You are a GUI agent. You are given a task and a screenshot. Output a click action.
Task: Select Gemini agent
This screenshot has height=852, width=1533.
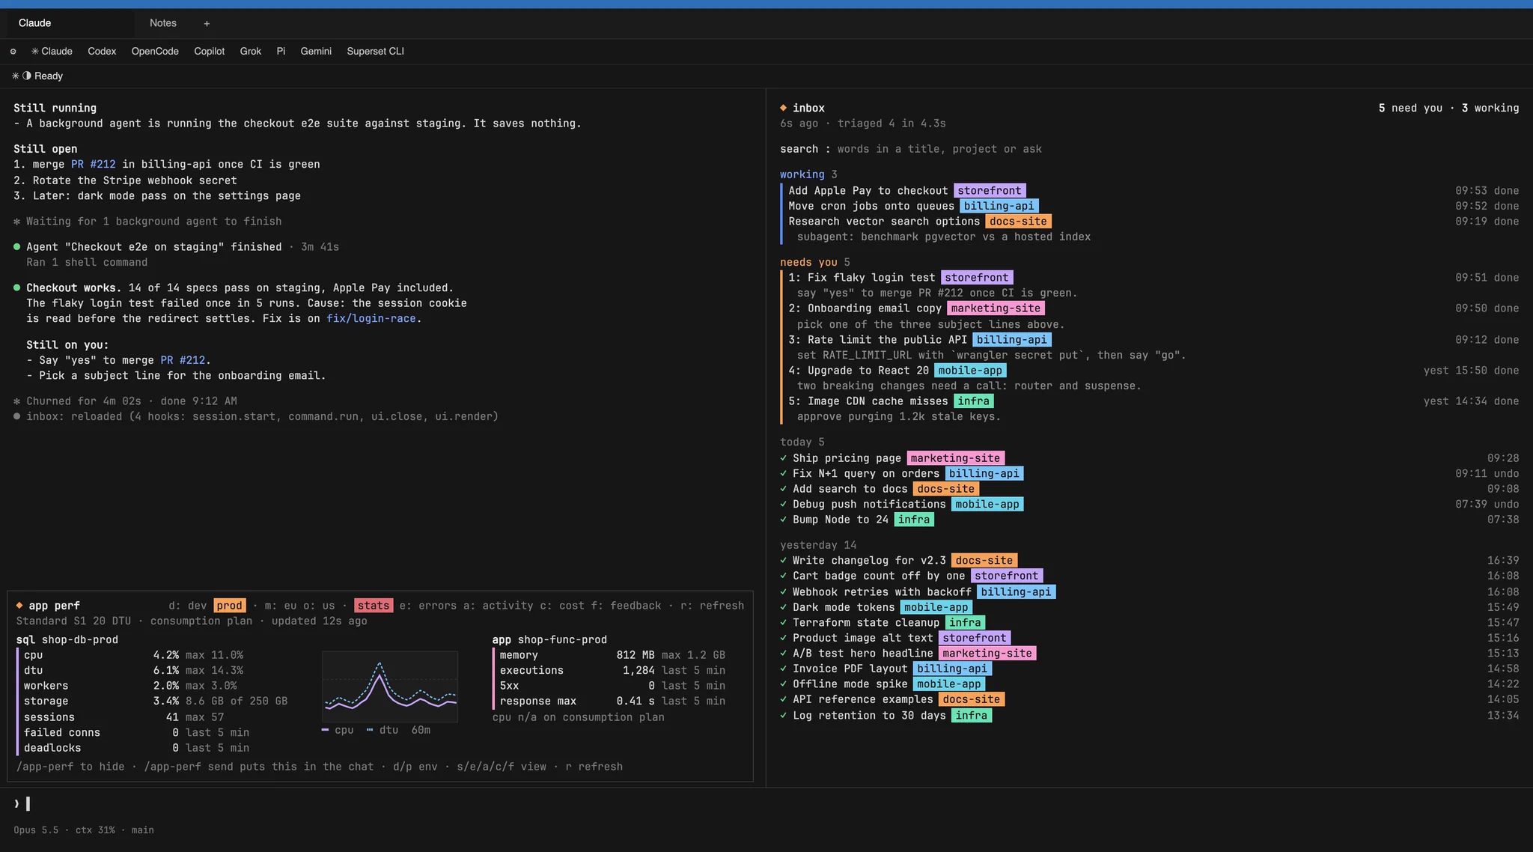(x=316, y=52)
